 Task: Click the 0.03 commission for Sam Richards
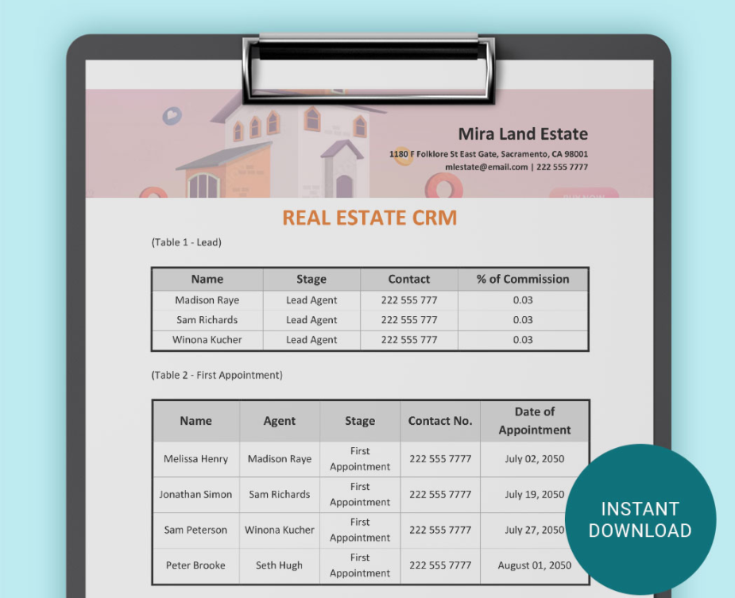pos(523,320)
